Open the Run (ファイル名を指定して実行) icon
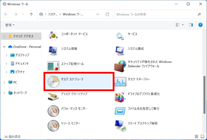The width and height of the screenshot is (207, 140). pos(120,111)
